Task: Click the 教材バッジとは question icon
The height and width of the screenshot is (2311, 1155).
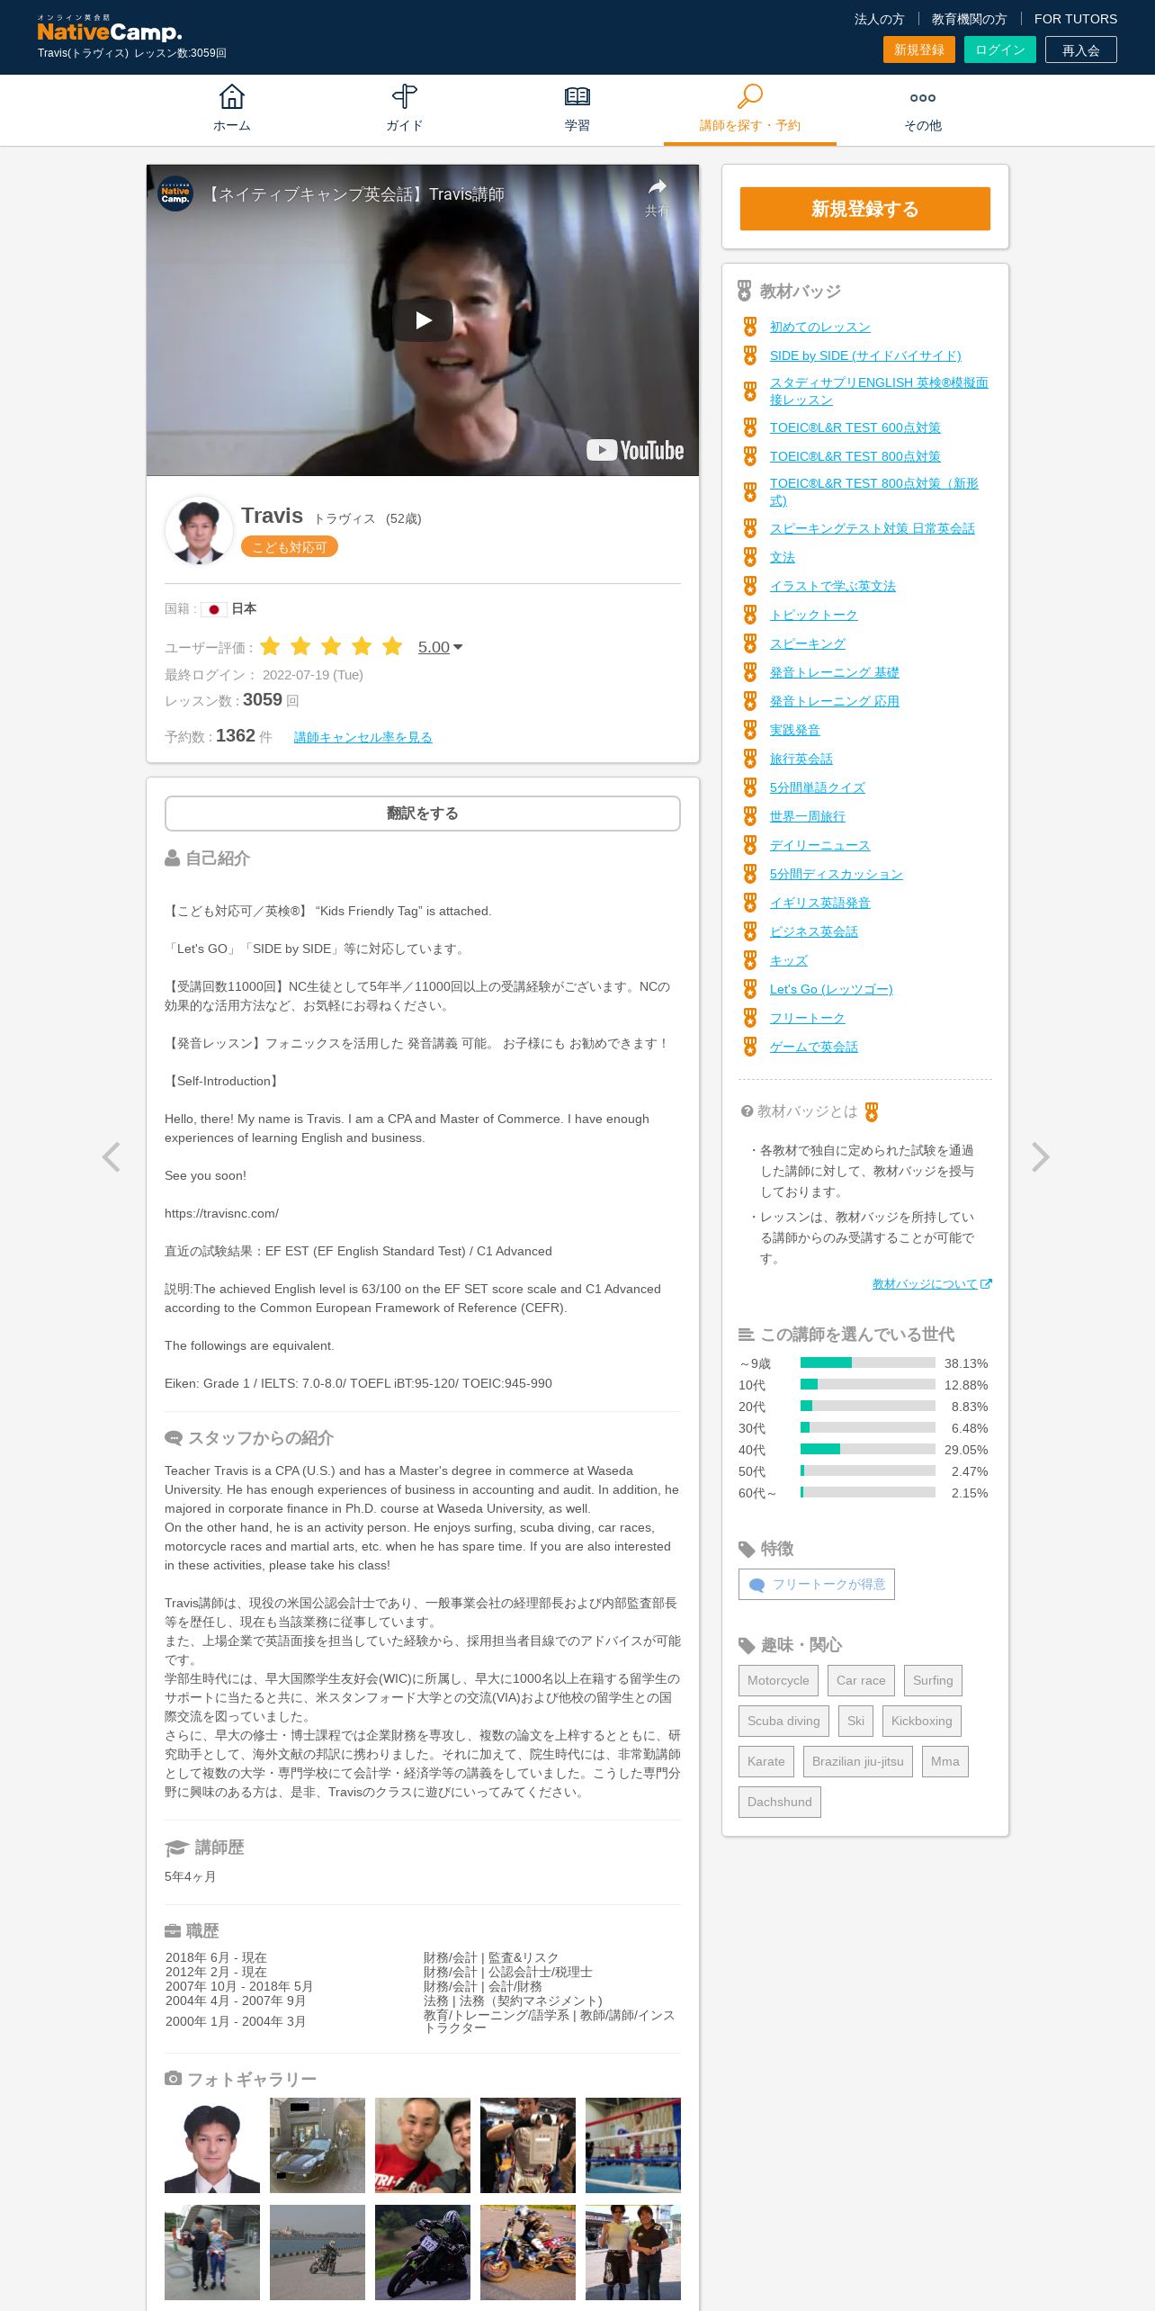Action: [x=747, y=1111]
